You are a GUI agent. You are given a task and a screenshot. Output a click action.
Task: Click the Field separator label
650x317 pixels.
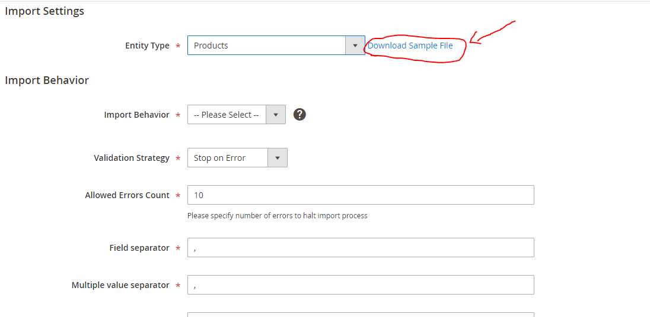pyautogui.click(x=139, y=248)
